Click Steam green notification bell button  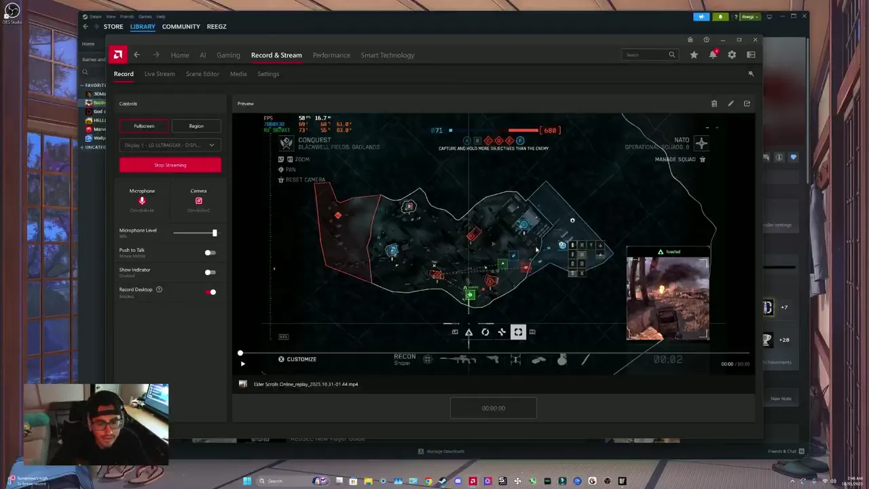(x=720, y=16)
